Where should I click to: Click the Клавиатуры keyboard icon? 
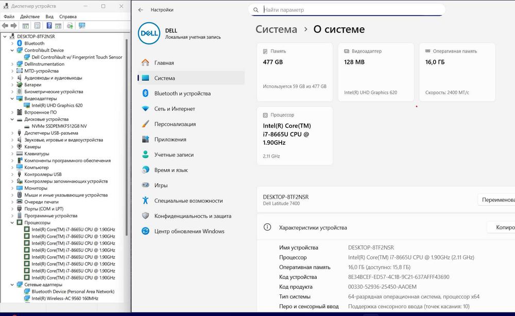(x=20, y=153)
